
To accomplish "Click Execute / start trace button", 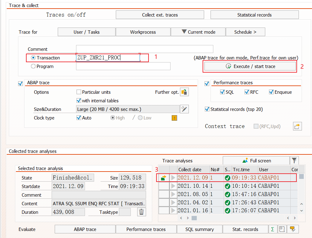I will (250, 66).
